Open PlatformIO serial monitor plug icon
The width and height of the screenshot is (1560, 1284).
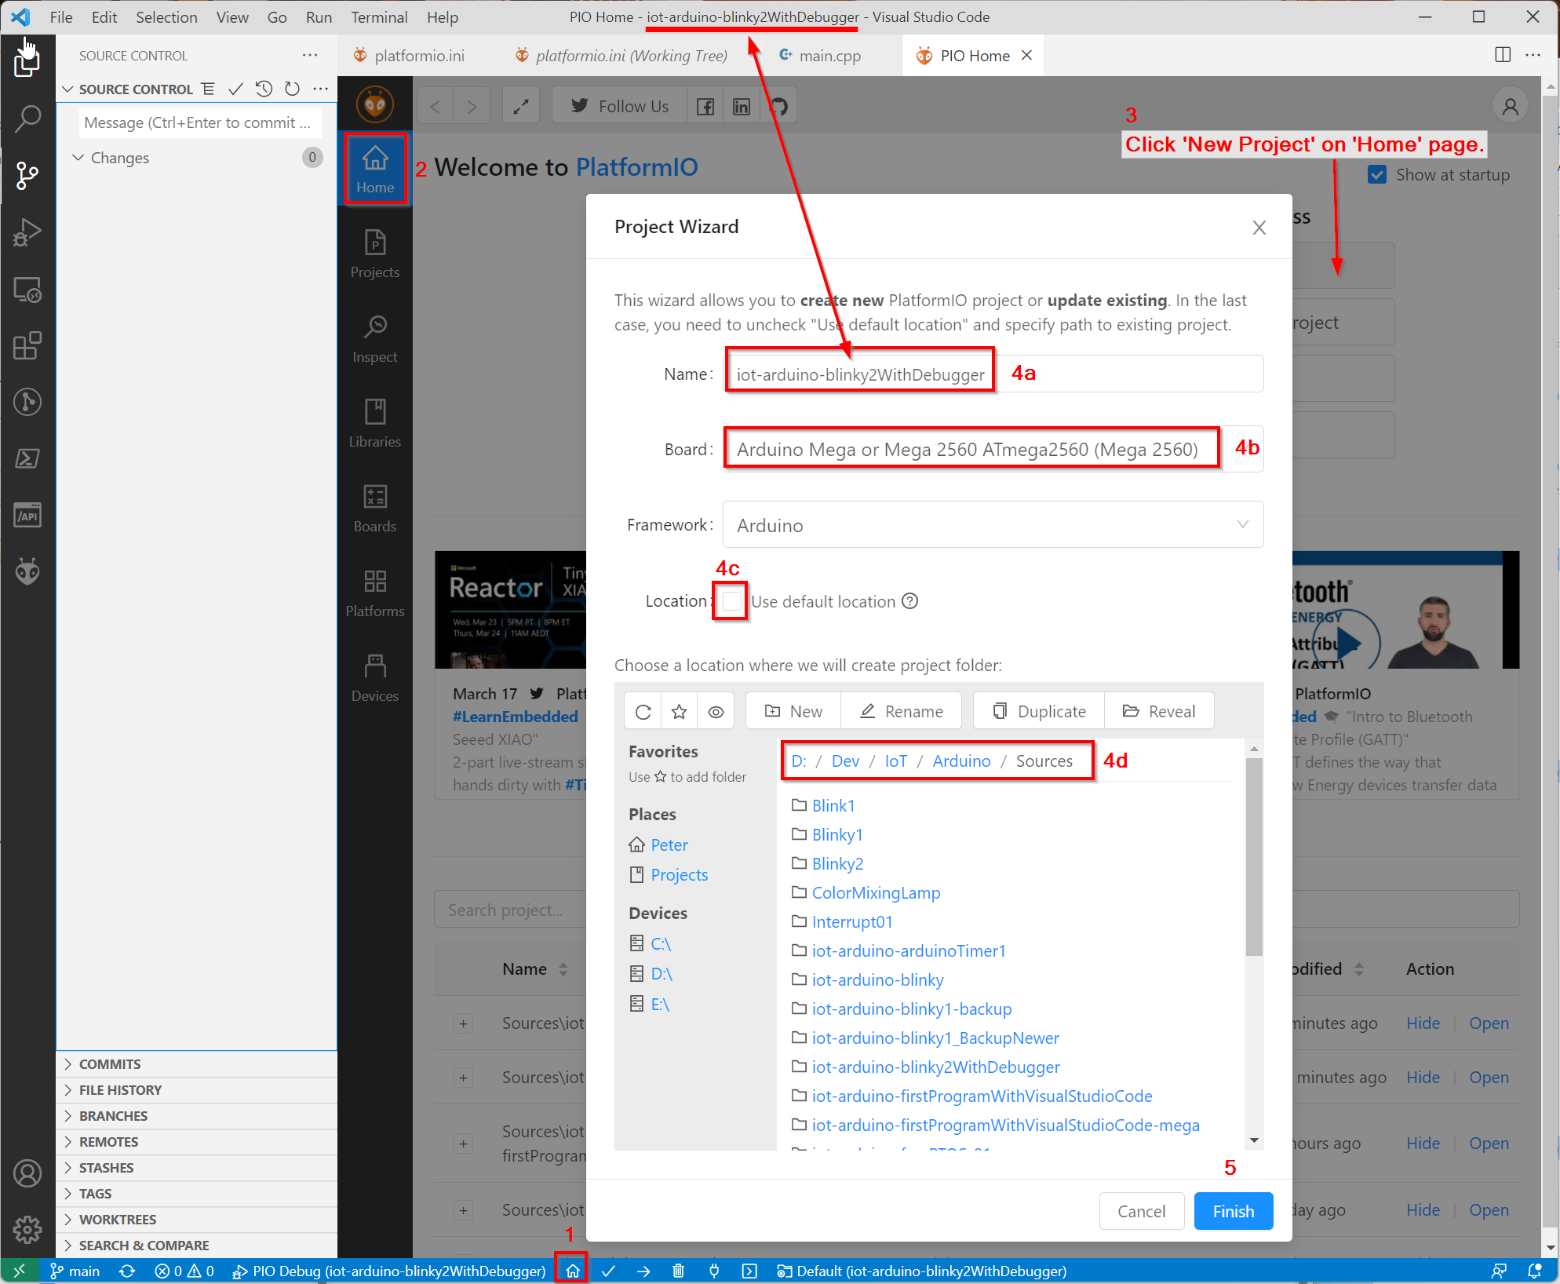[714, 1271]
